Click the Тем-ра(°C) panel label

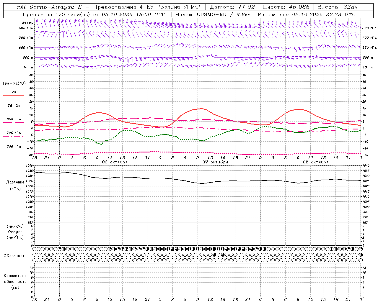coord(14,83)
